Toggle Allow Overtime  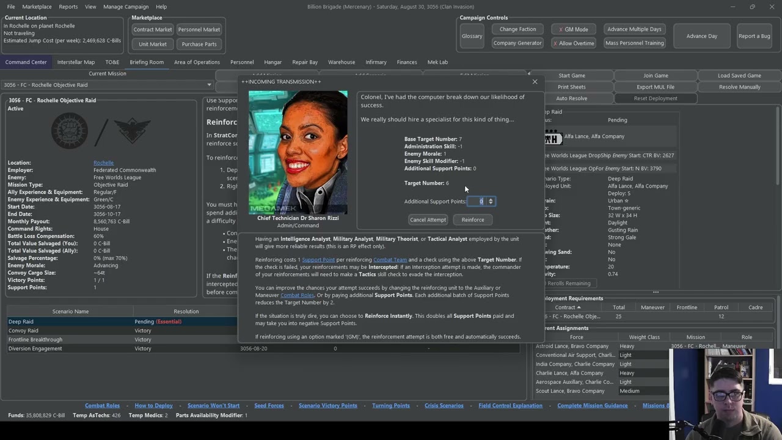[573, 43]
